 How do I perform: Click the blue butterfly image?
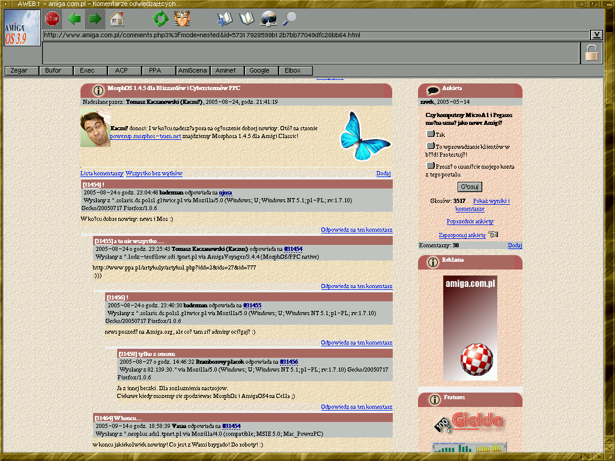pyautogui.click(x=365, y=136)
